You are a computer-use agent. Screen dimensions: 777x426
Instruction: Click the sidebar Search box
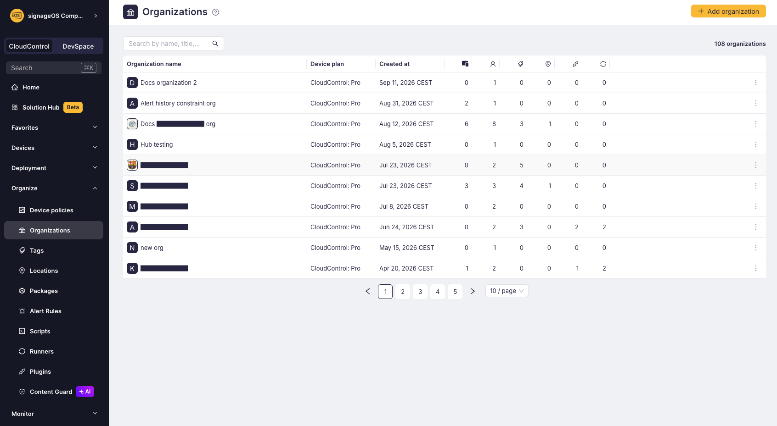(x=54, y=68)
